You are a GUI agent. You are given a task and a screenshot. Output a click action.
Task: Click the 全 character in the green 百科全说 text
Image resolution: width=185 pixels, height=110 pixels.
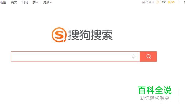159,90
